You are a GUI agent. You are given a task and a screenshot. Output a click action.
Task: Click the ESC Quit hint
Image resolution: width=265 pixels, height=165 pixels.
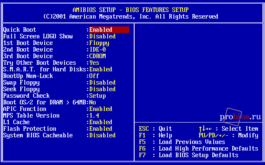point(156,129)
